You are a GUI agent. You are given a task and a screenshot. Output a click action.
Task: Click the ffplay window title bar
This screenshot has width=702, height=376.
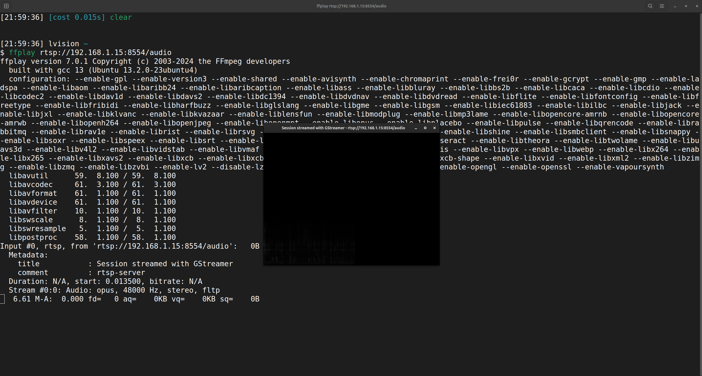coord(343,128)
